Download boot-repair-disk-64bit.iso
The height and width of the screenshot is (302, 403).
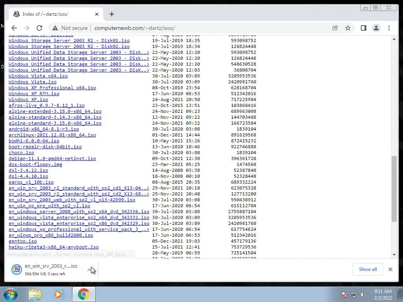pyautogui.click(x=45, y=147)
